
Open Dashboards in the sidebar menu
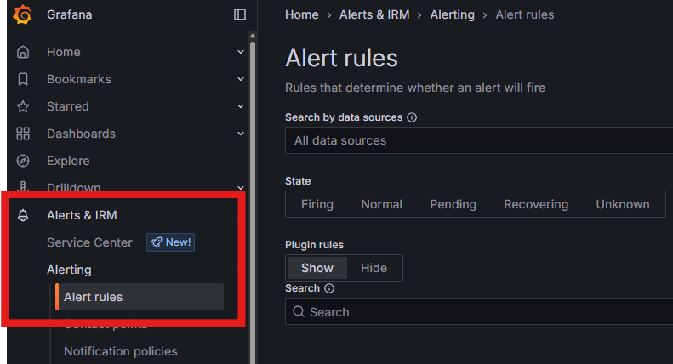81,134
